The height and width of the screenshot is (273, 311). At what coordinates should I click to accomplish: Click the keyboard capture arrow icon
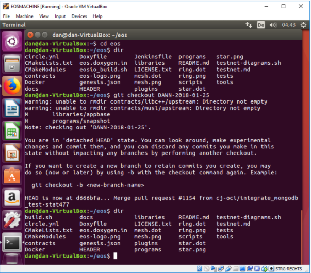[271, 269]
